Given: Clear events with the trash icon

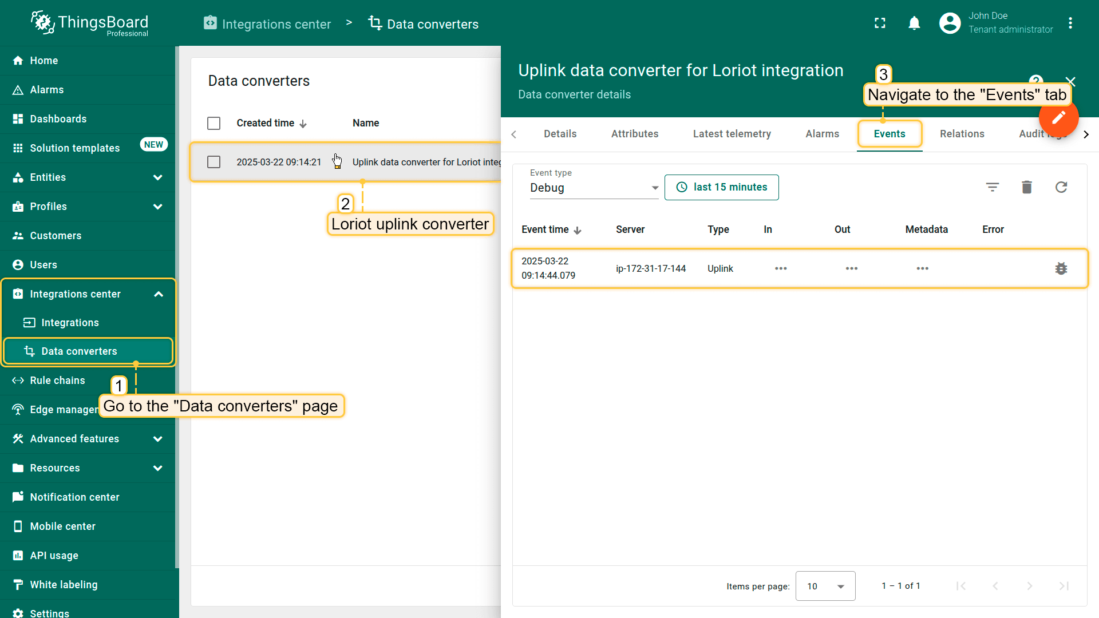Looking at the screenshot, I should point(1026,187).
